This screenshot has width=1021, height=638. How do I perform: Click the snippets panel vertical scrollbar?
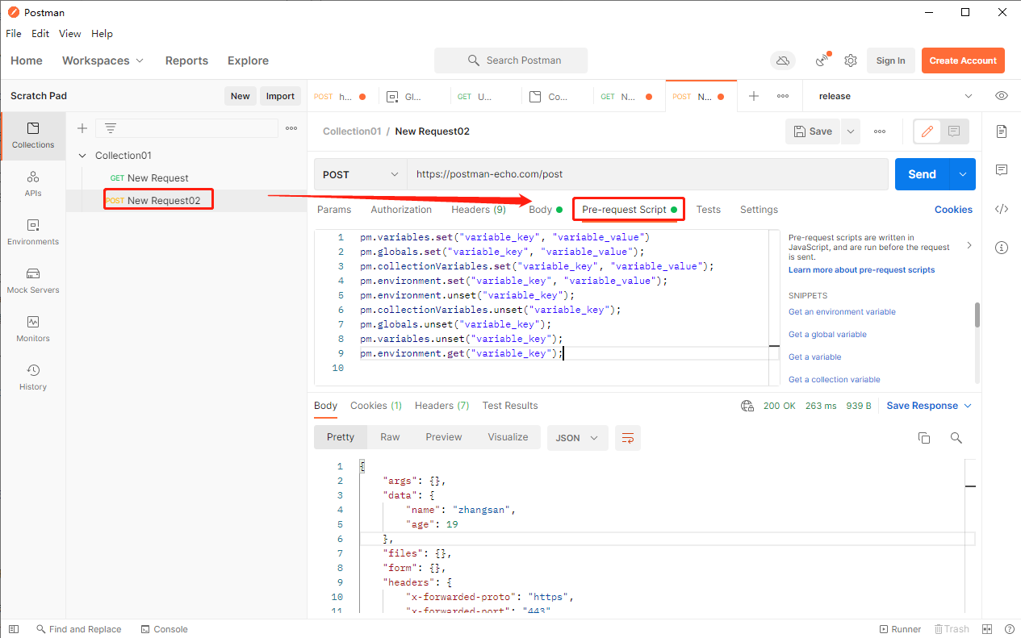point(977,315)
